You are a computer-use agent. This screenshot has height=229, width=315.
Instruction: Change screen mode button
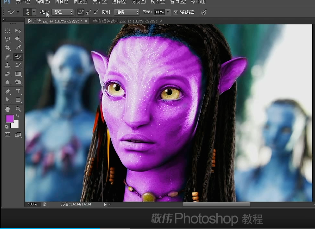[x=18, y=135]
